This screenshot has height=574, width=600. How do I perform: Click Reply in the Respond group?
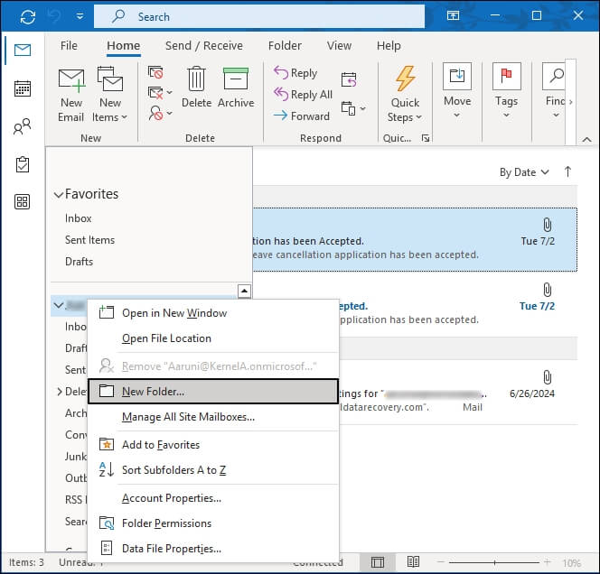click(295, 72)
